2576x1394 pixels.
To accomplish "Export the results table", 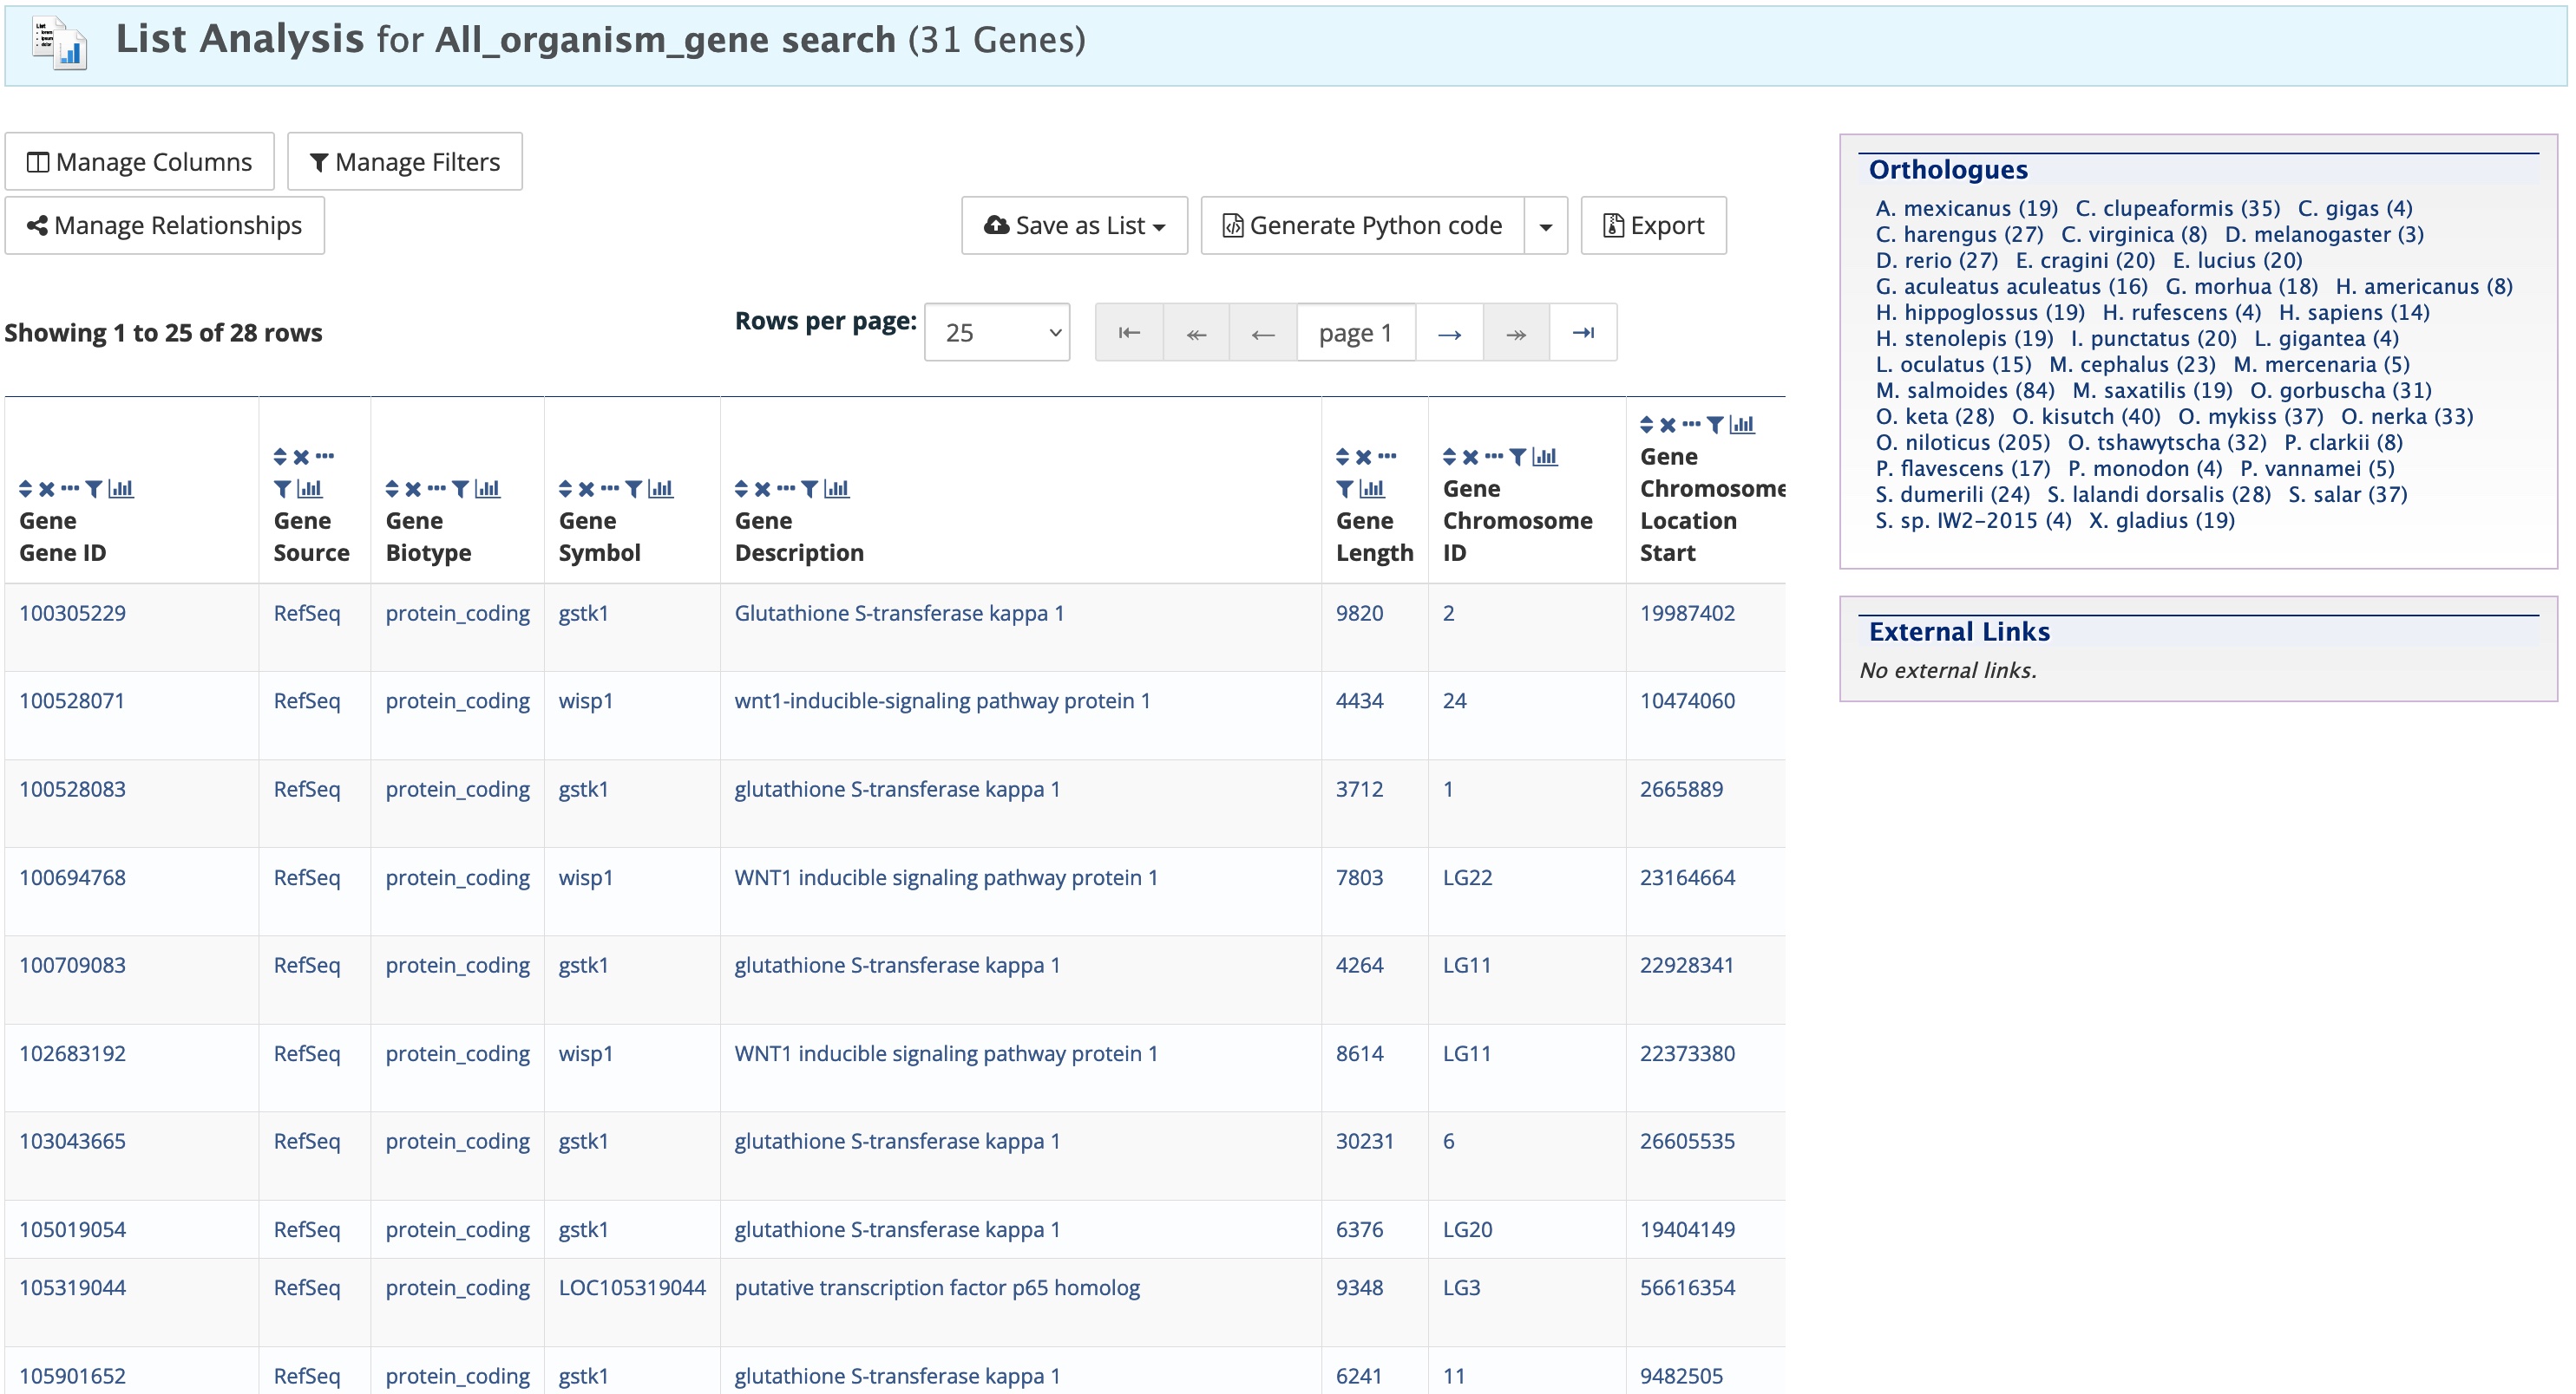I will 1654,226.
